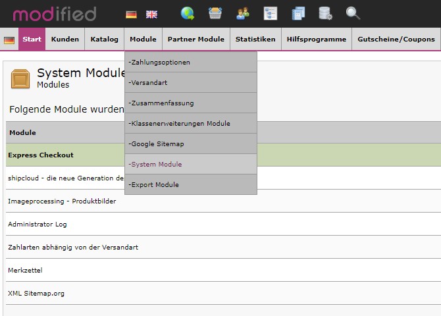Open the Kunden menu
The width and height of the screenshot is (441, 316).
tap(65, 39)
